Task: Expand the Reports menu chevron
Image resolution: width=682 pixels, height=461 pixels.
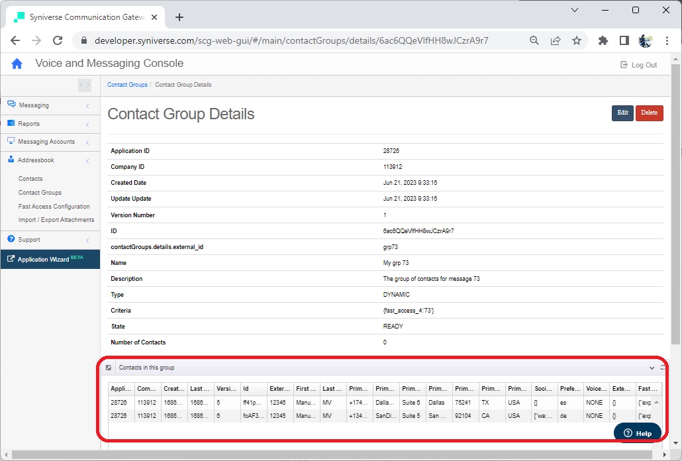Action: point(87,125)
